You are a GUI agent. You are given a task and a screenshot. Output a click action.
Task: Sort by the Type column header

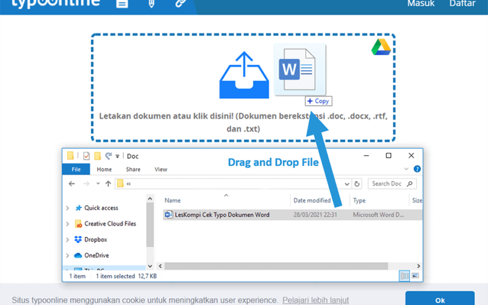pyautogui.click(x=359, y=201)
